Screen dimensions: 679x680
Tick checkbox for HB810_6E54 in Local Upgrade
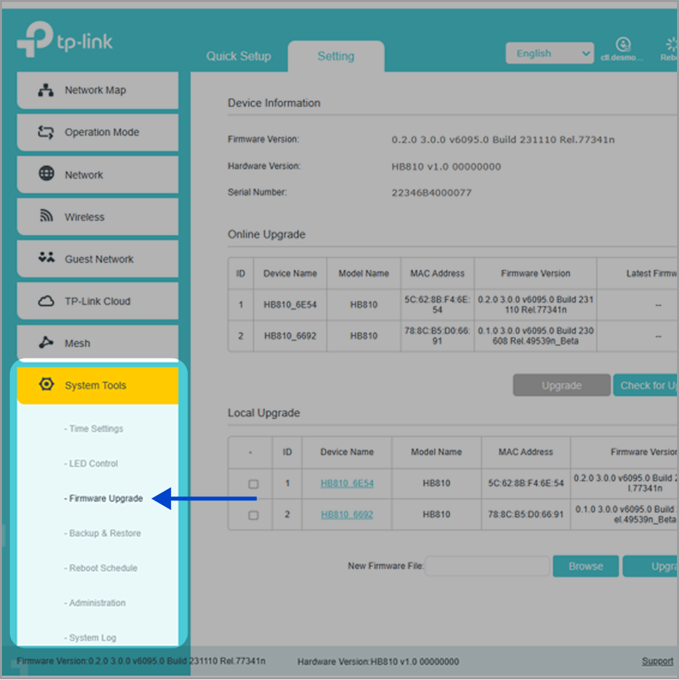(253, 483)
